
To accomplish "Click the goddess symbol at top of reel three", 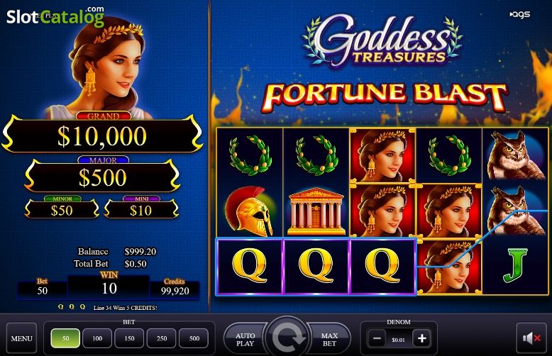I will point(382,155).
